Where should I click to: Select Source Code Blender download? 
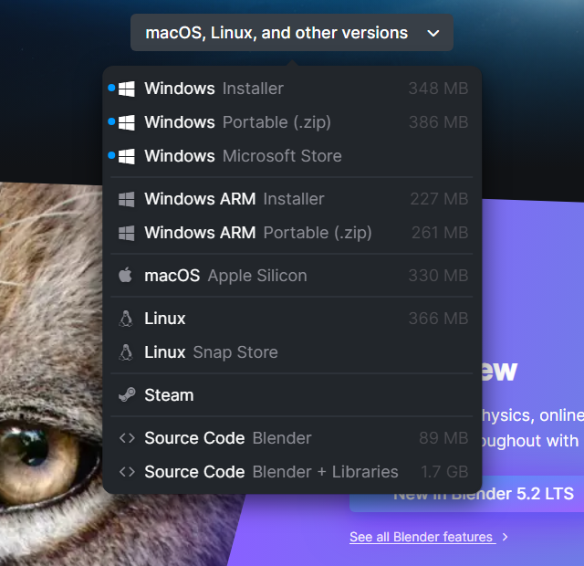coord(292,438)
